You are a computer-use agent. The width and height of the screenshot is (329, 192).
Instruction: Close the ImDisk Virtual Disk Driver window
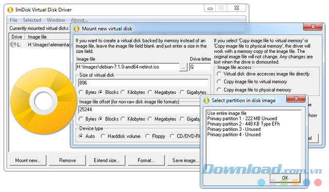pyautogui.click(x=236, y=8)
